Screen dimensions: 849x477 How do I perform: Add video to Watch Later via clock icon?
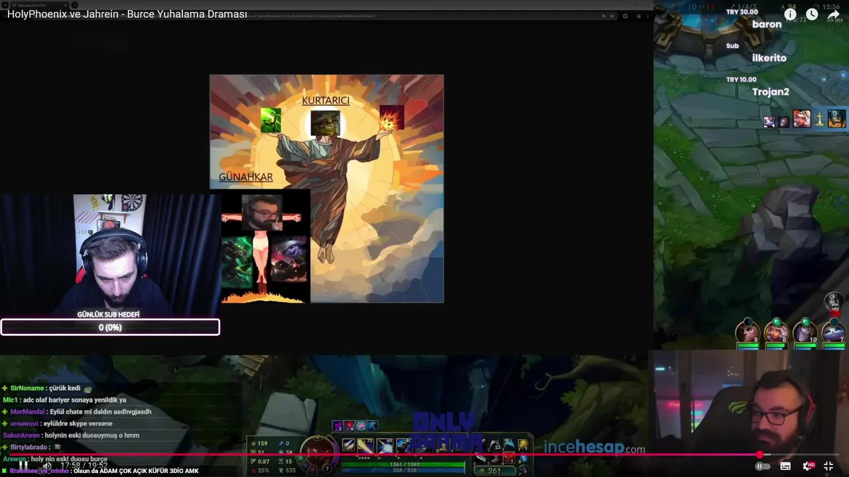812,14
